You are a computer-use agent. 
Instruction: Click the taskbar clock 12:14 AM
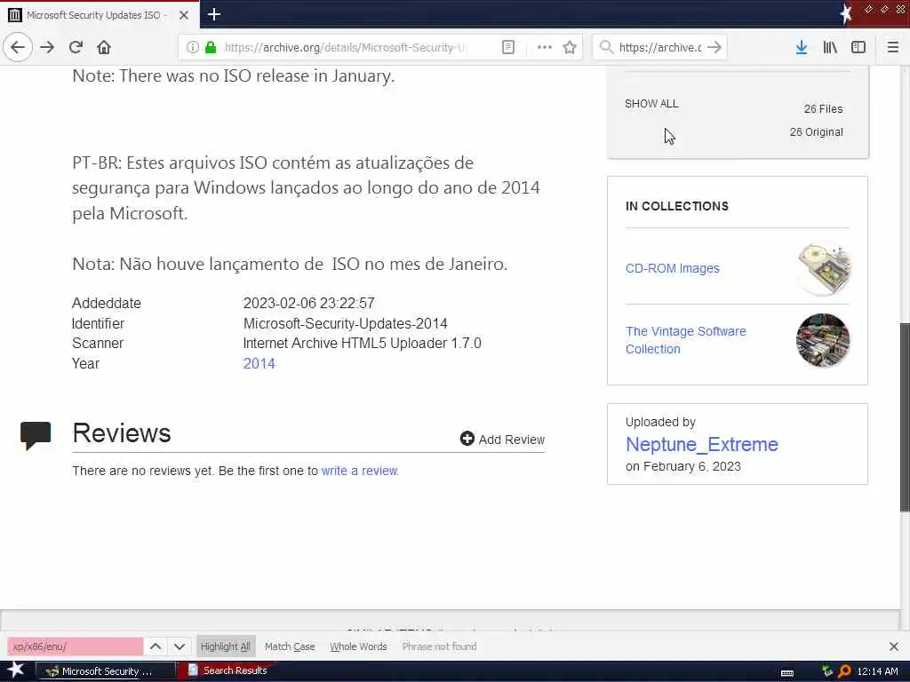coord(877,671)
